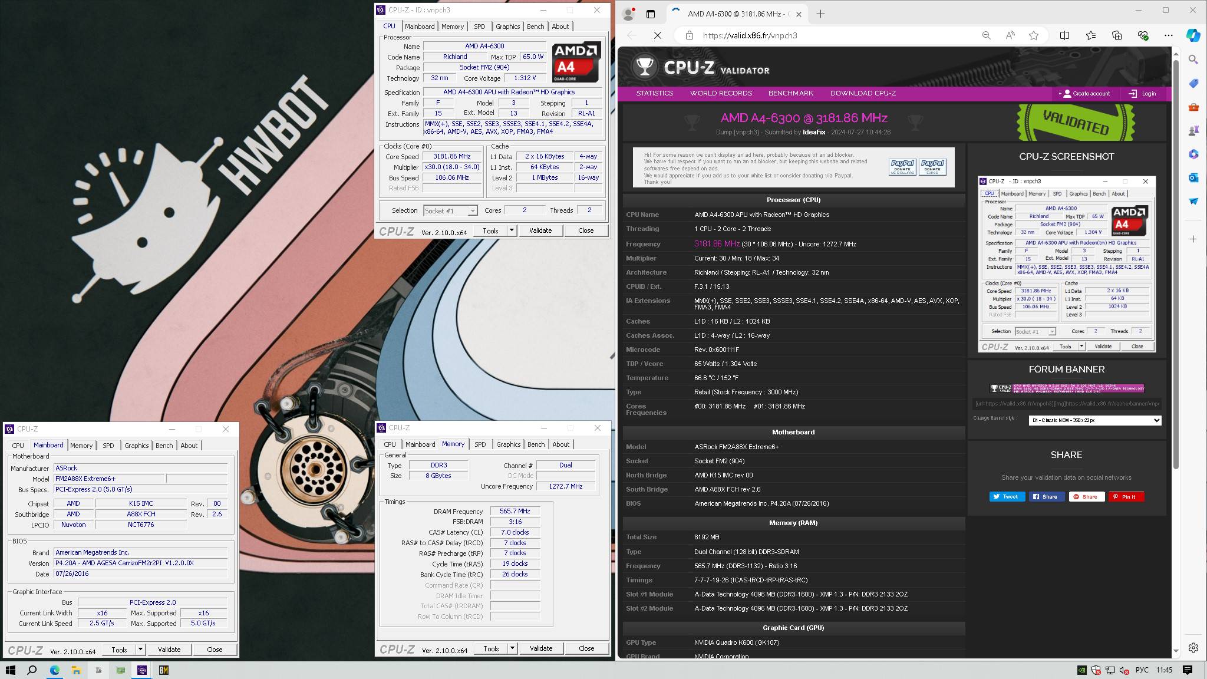
Task: Expand Tools dropdown arrow in Mainboard window
Action: pos(140,650)
